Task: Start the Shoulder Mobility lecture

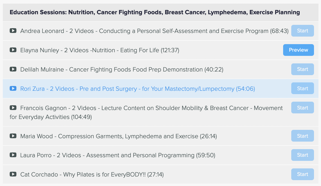Action: (302, 108)
